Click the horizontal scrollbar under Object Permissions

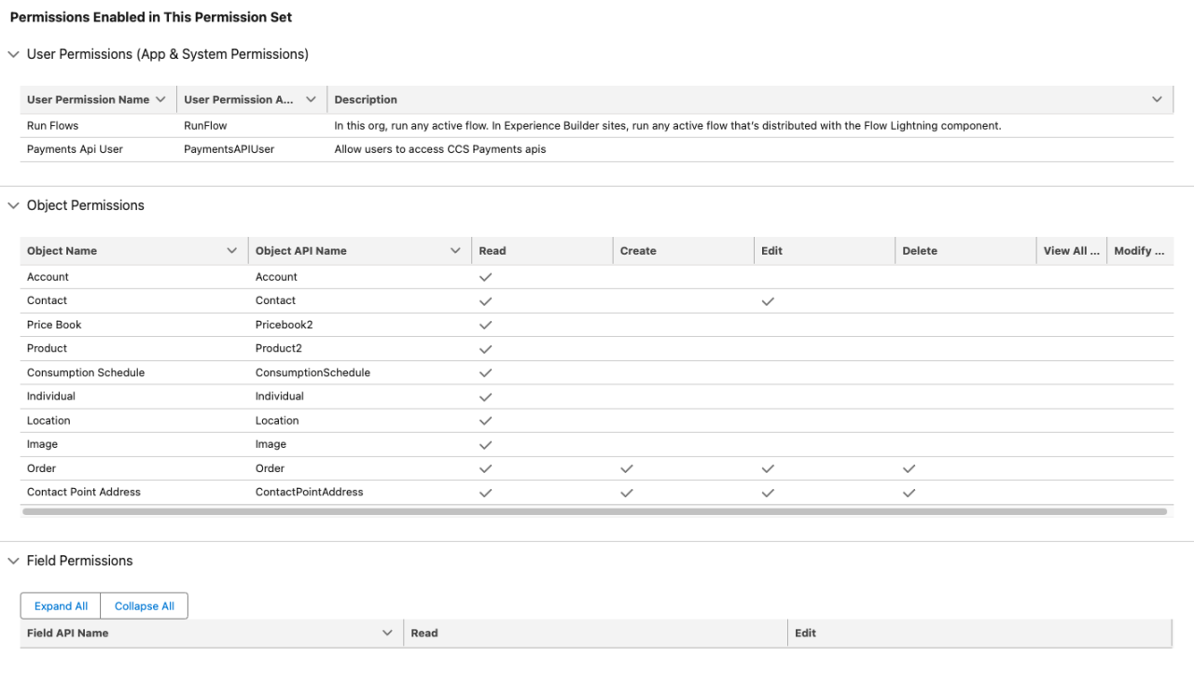pos(594,511)
